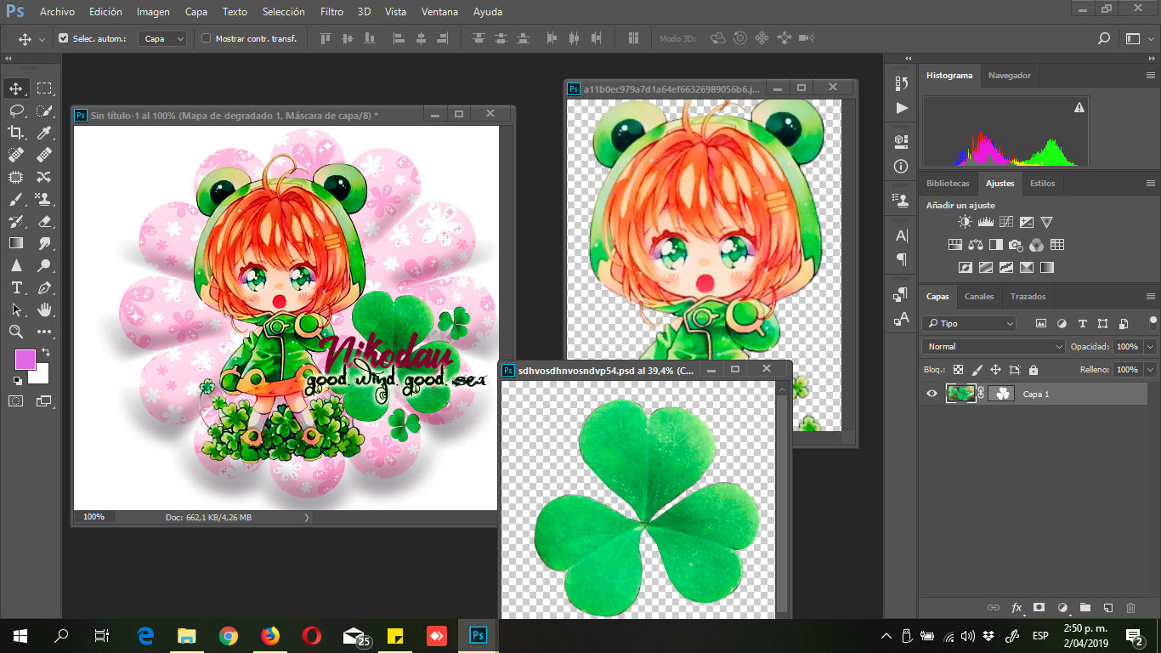
Task: Select the Zoom tool in toolbox
Action: (16, 332)
